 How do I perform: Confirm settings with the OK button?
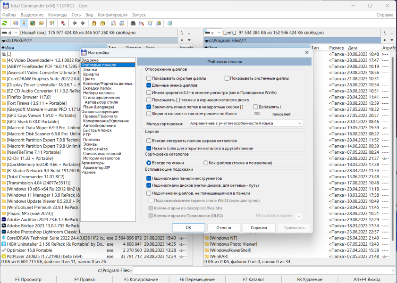click(x=188, y=228)
